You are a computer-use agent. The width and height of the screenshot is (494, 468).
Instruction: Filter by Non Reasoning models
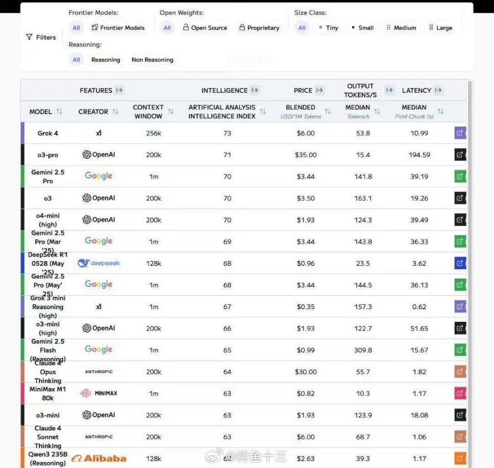153,60
